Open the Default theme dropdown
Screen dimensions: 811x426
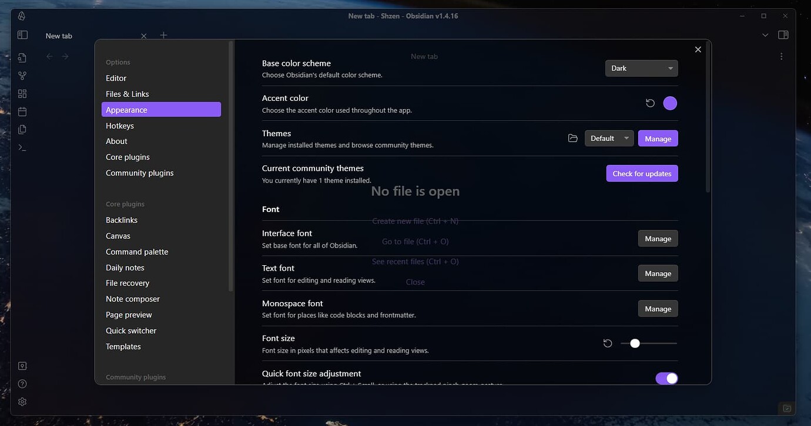tap(609, 138)
